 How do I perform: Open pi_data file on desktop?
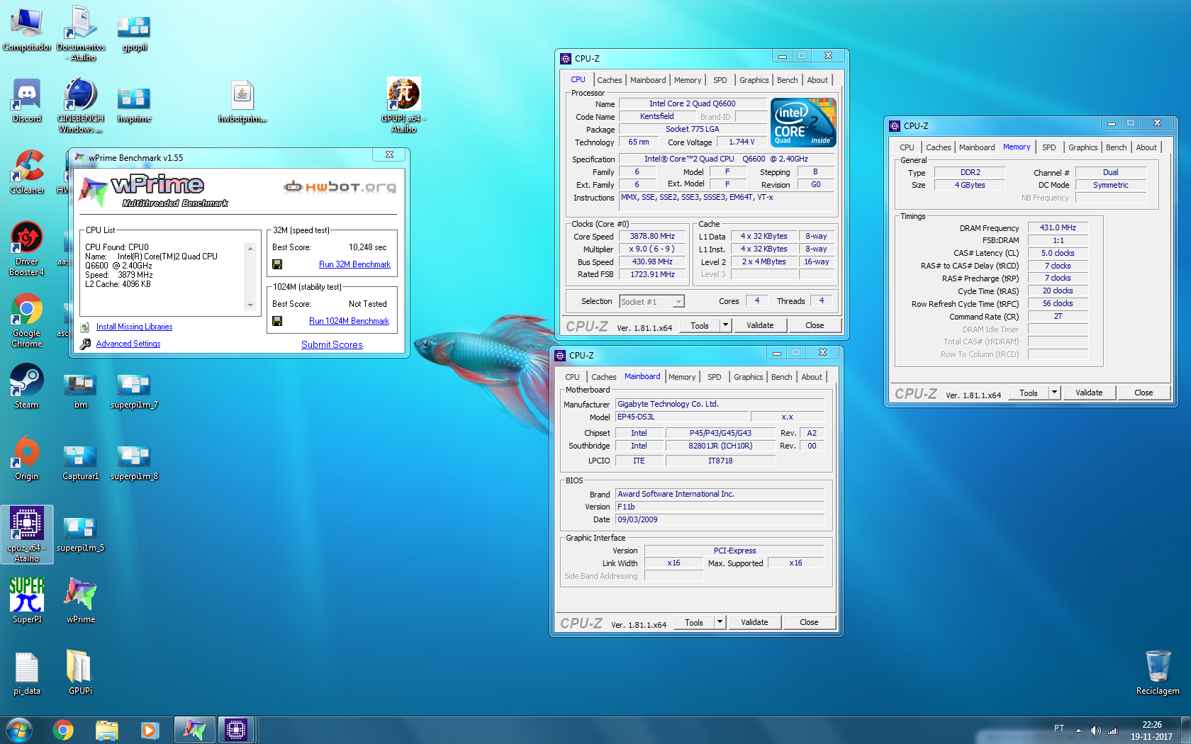coord(27,673)
